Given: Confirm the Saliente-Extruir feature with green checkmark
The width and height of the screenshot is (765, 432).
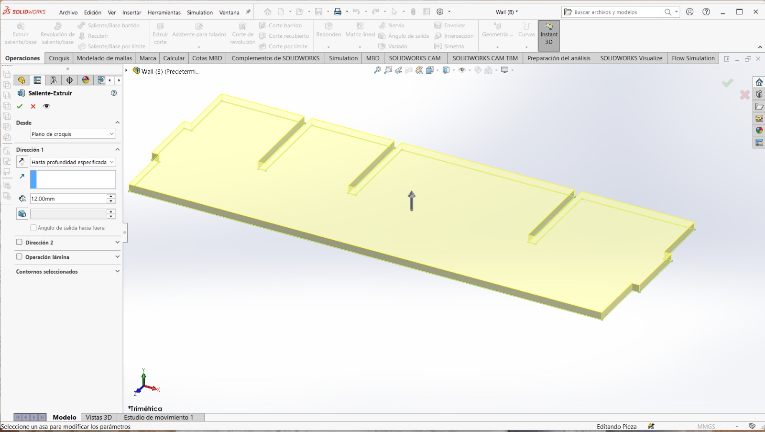Looking at the screenshot, I should (x=20, y=106).
